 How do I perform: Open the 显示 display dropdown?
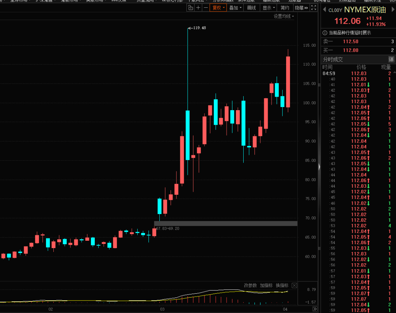(x=268, y=8)
